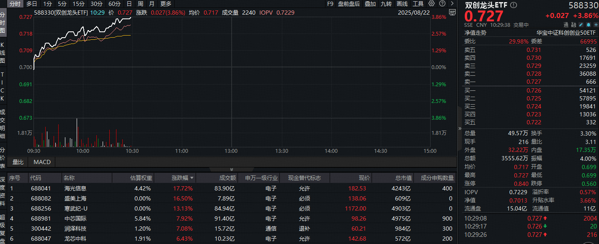599x244 pixels.
Task: Click 华宝中证科创创业50ETF link
Action: tap(566, 33)
